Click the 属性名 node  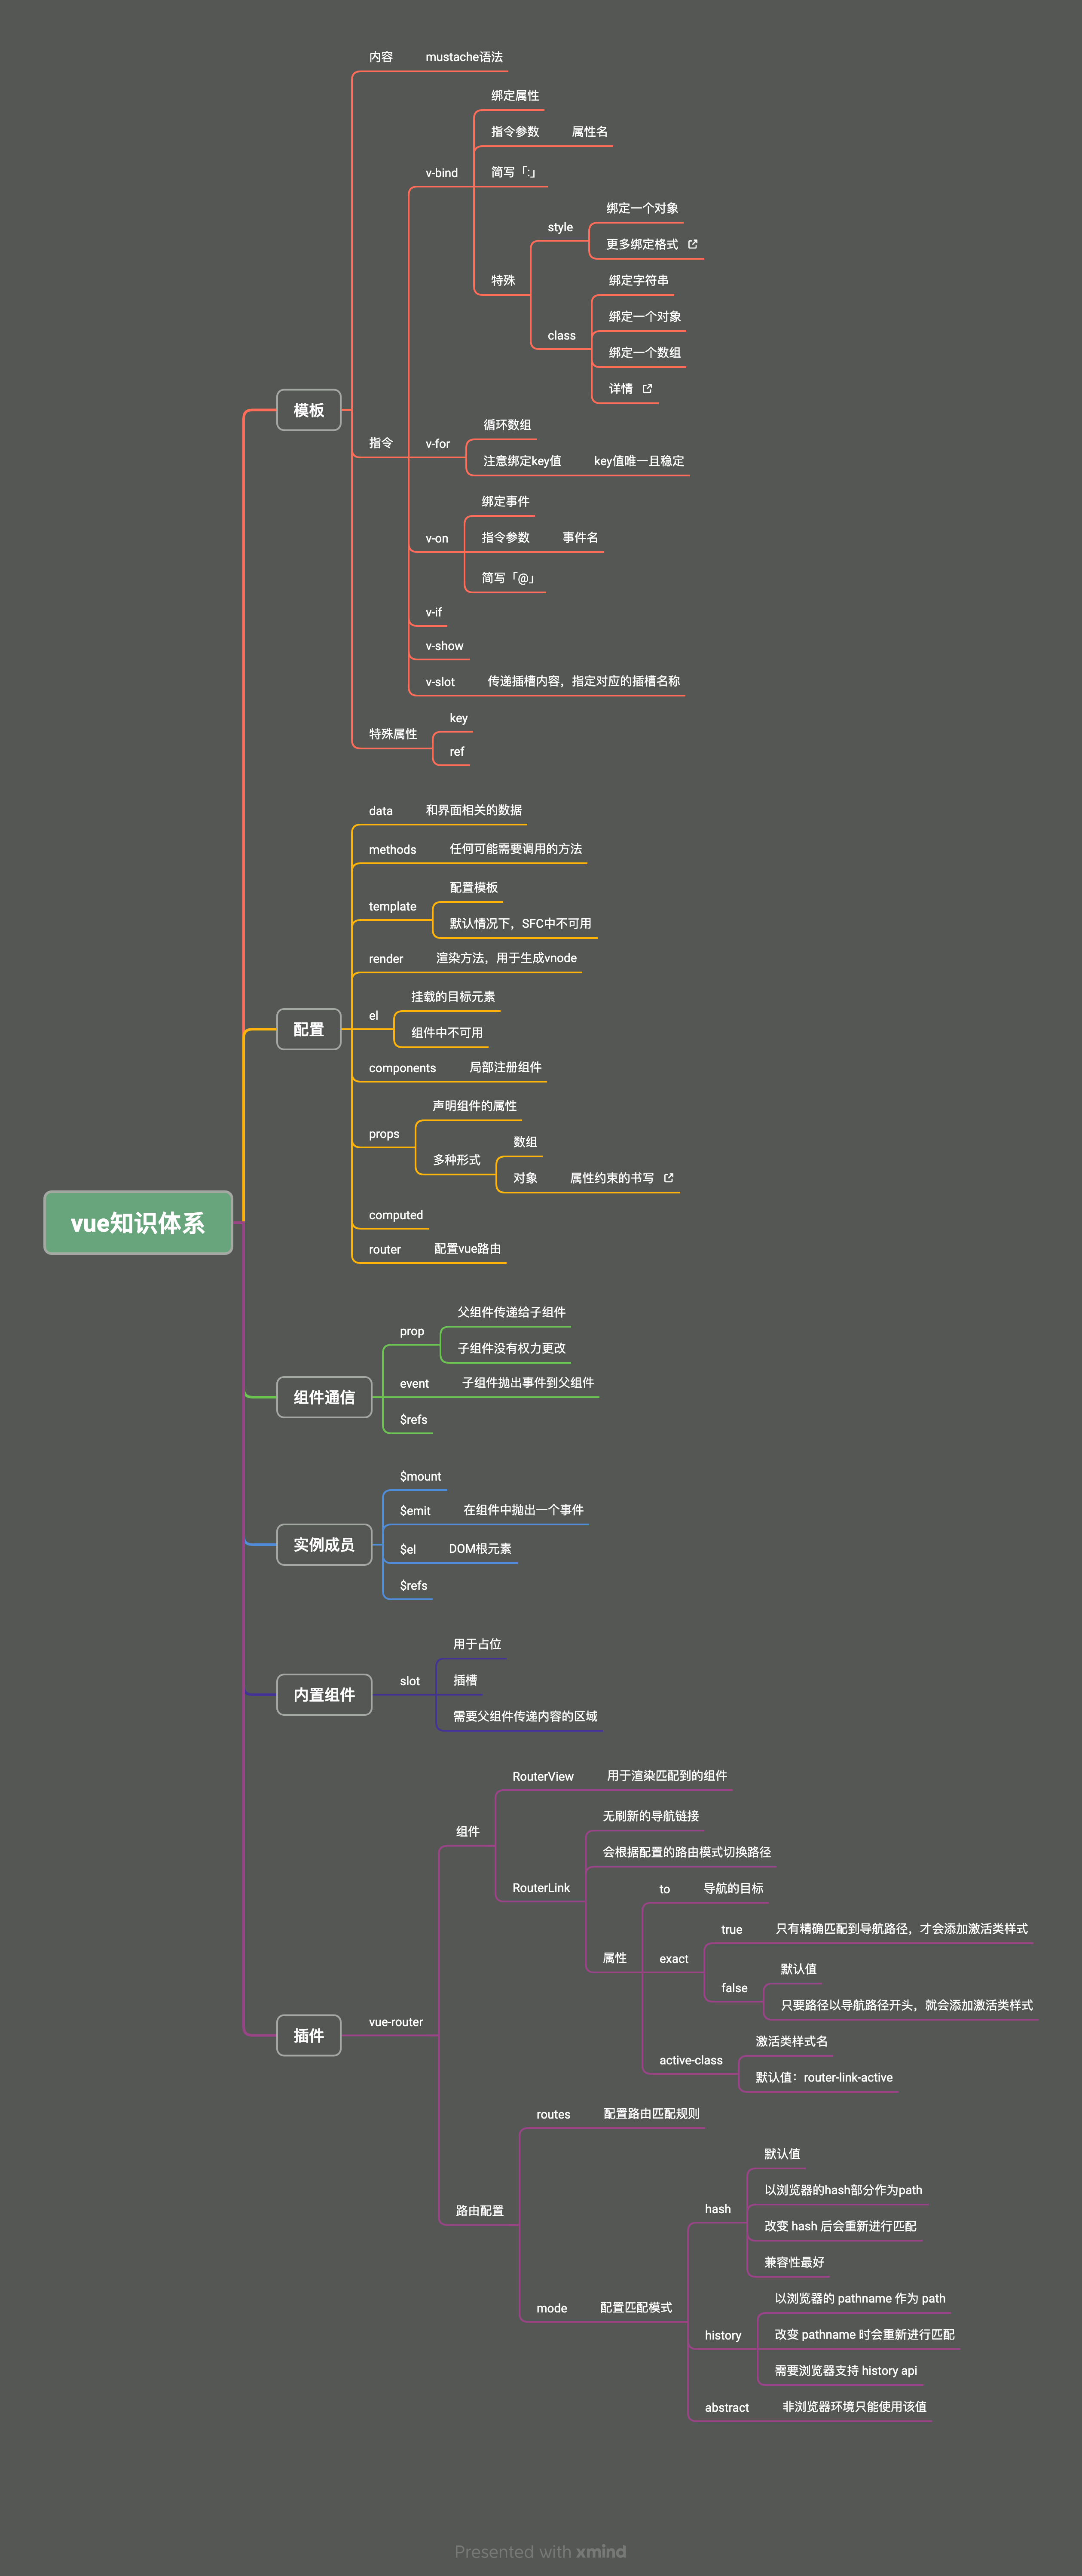coord(590,132)
